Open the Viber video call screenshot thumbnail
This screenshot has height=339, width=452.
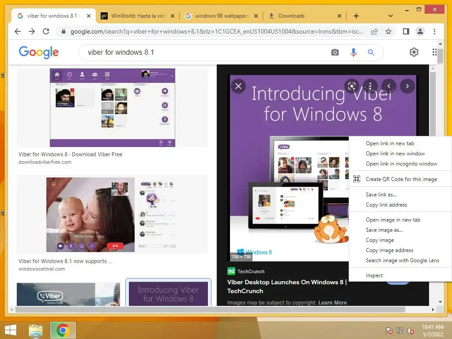(113, 215)
